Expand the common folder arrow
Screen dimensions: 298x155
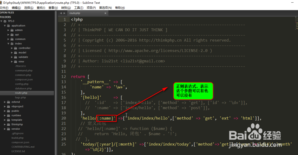[x=8, y=39]
